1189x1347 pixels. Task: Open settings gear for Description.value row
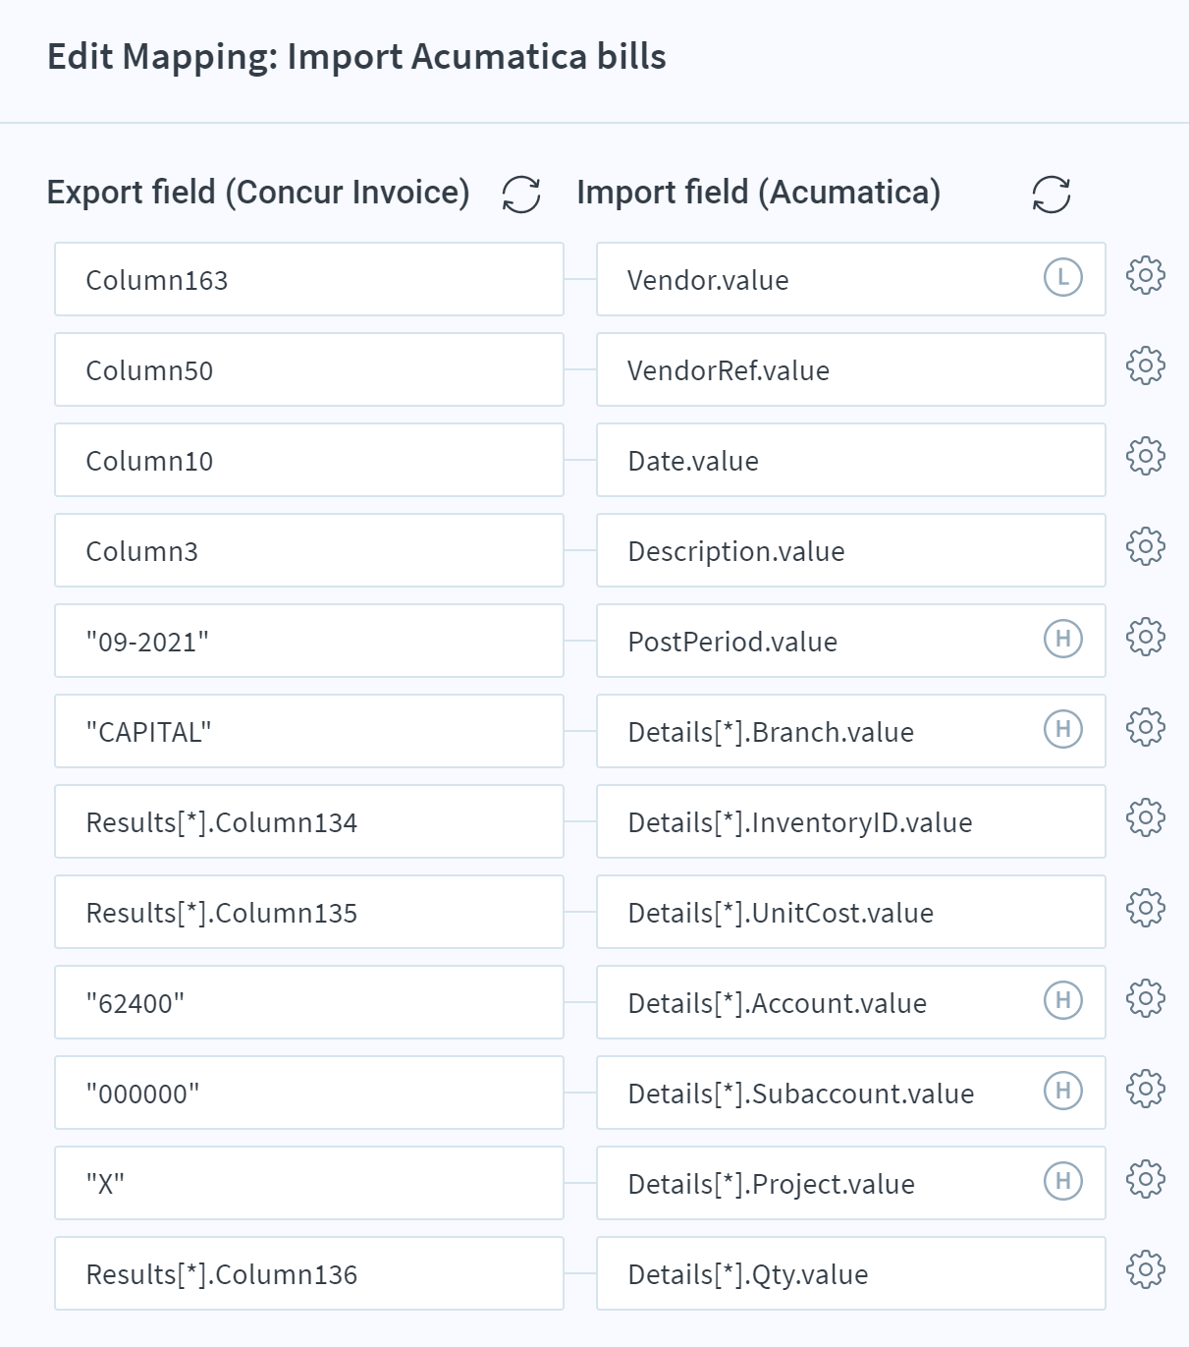tap(1146, 547)
